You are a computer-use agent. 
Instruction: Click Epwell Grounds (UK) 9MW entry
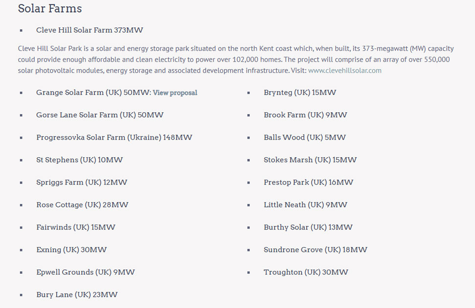pyautogui.click(x=86, y=272)
